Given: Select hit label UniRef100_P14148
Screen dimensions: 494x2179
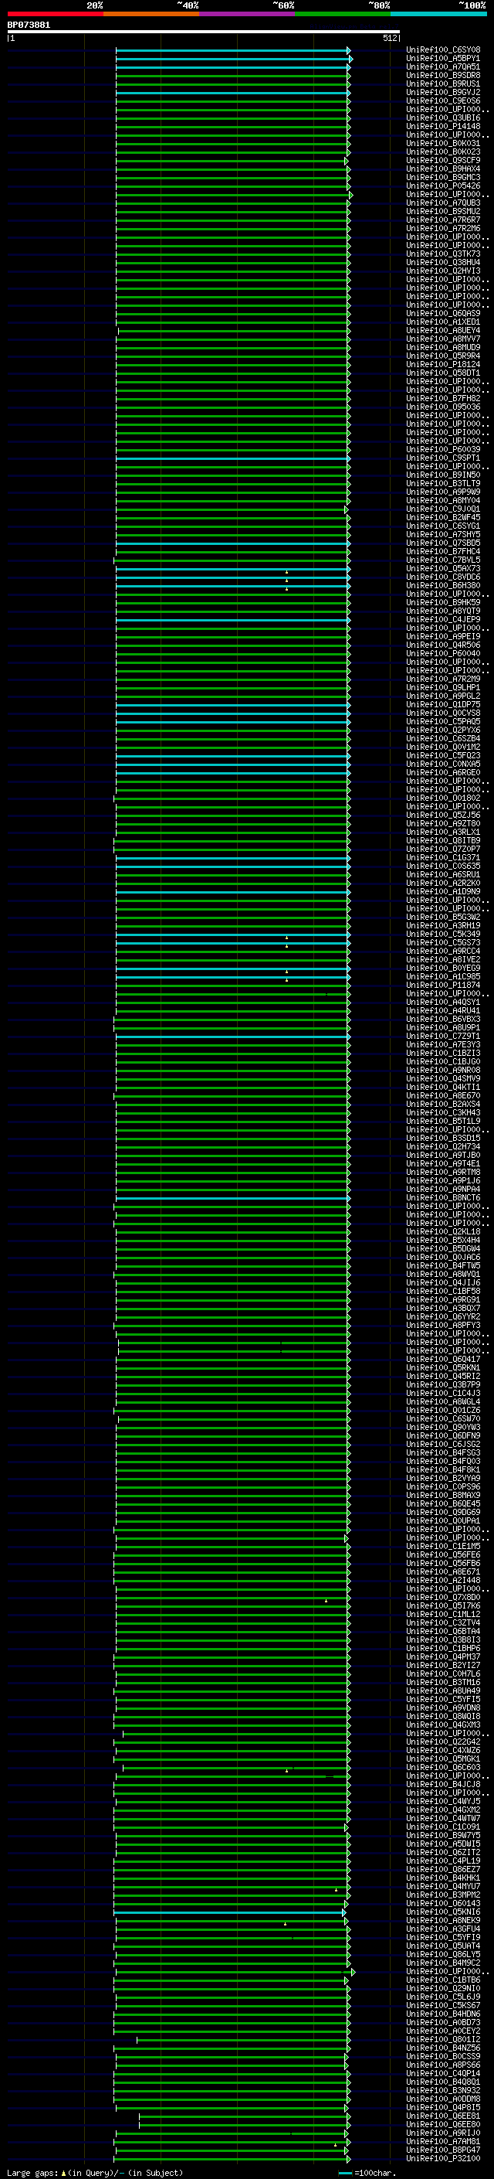Looking at the screenshot, I should (x=443, y=126).
